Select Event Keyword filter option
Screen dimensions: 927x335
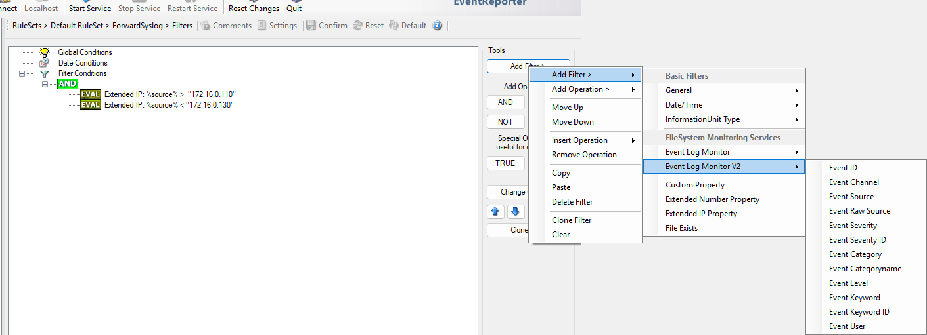click(x=867, y=298)
